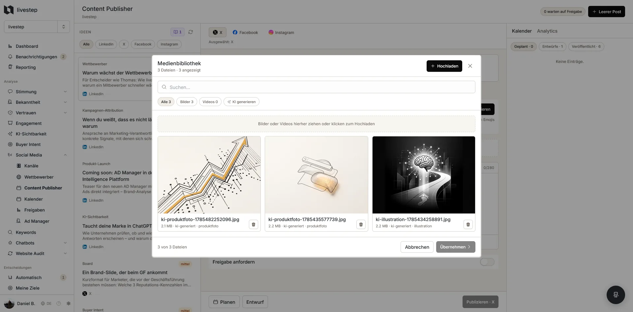Expand the Bekanntheit section

tap(65, 102)
